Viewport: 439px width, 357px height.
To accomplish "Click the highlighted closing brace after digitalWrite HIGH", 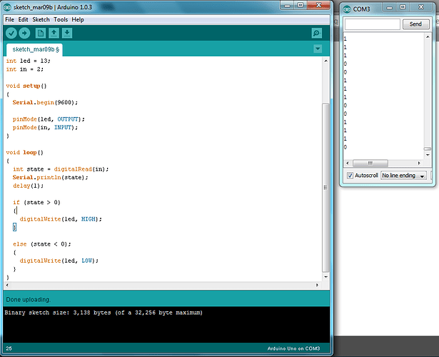I will tap(14, 227).
